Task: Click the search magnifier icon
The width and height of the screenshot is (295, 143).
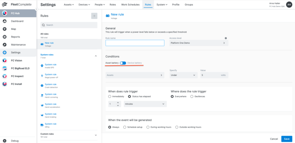Action: click(x=43, y=25)
